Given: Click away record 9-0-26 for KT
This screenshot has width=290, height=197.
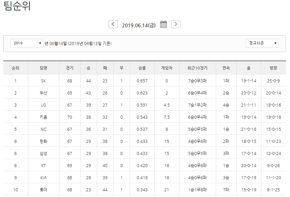Looking at the screenshot, I should pos(273,166).
